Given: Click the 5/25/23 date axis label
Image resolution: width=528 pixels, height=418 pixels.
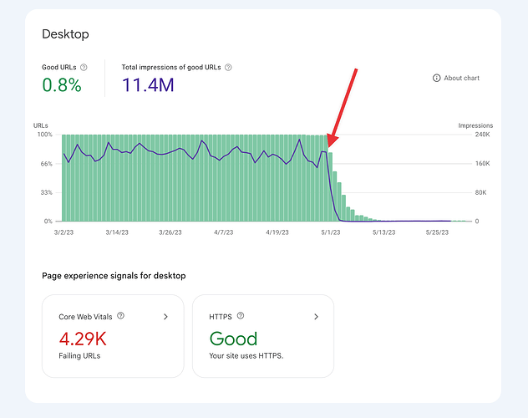Looking at the screenshot, I should (x=437, y=232).
